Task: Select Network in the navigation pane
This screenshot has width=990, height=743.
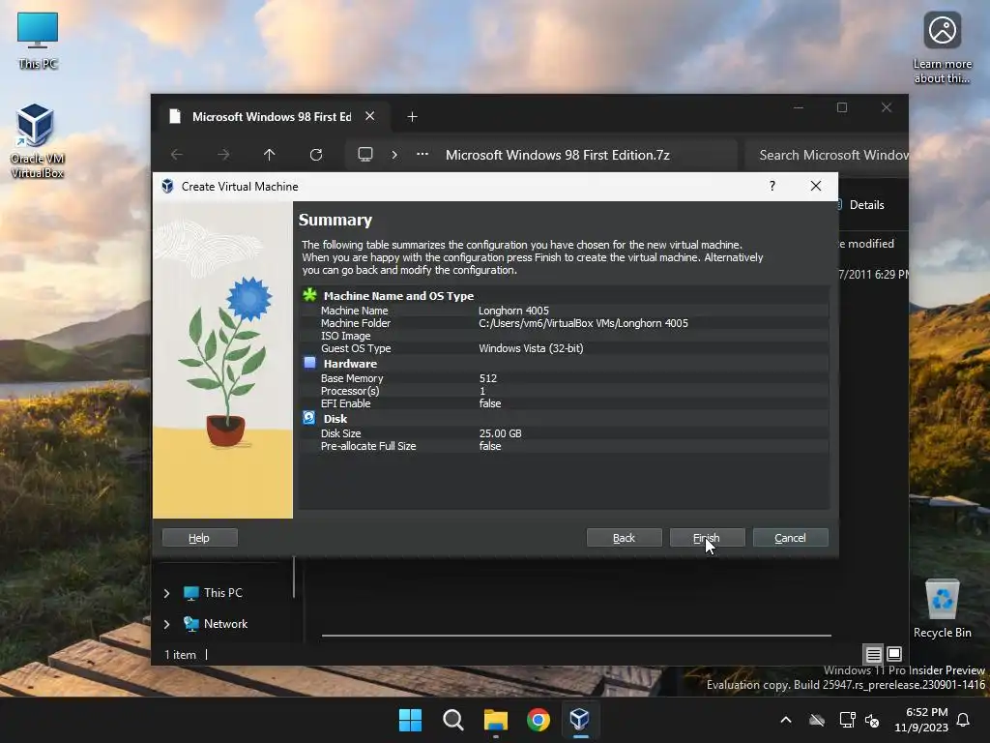Action: coord(216,624)
